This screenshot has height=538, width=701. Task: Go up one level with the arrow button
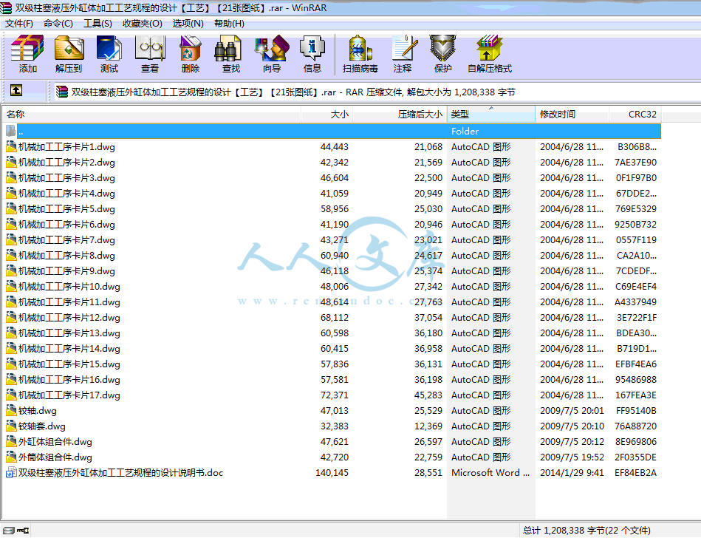16,91
